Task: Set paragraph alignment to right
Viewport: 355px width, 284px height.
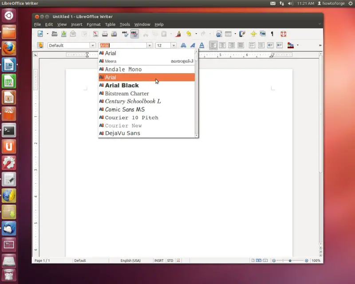Action: pos(232,45)
